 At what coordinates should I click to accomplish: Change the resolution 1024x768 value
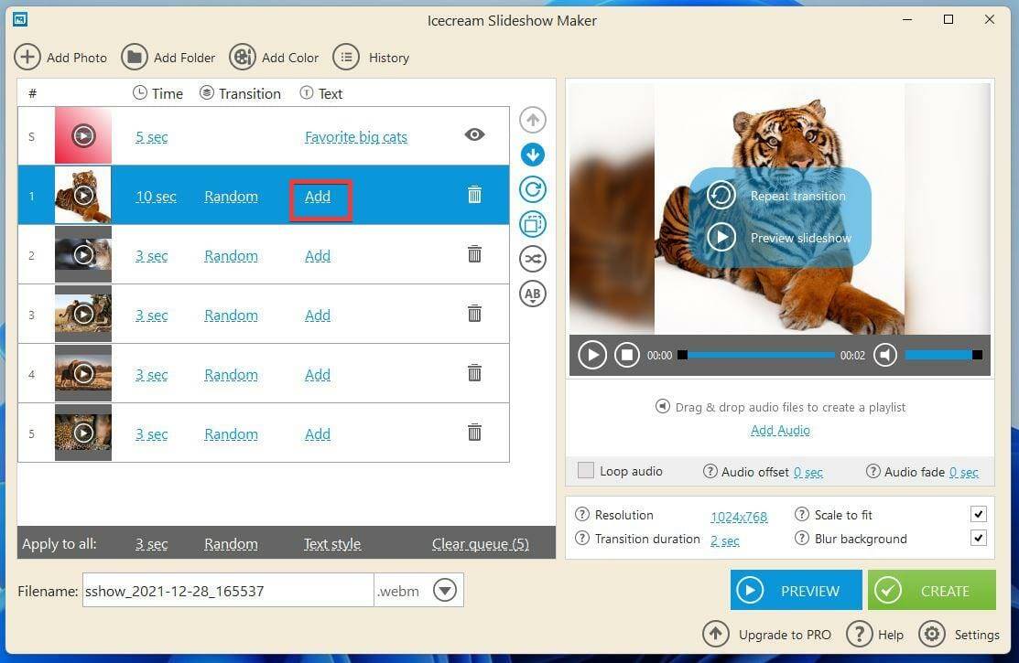pos(739,517)
